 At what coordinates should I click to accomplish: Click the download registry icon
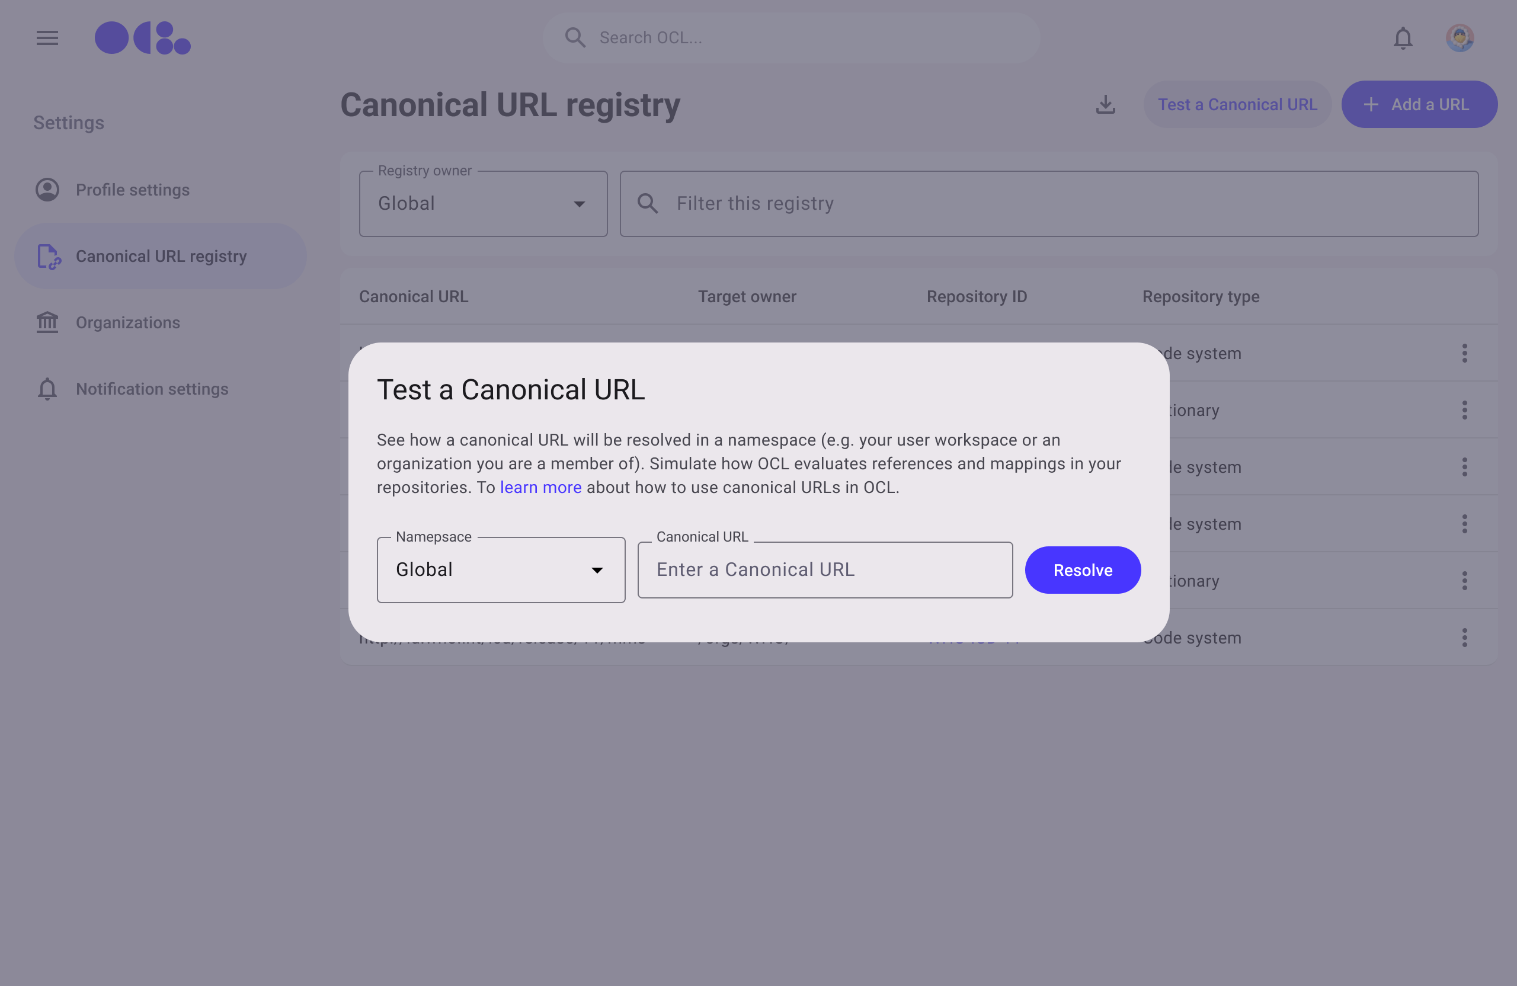coord(1105,104)
